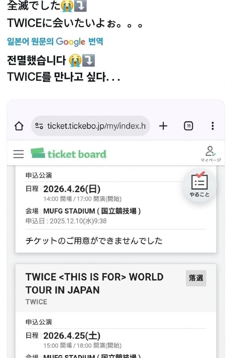The height and width of the screenshot is (358, 231).
Task: Open TWICE <THIS IS FOR> WORLD TOUR title
Action: point(94,283)
